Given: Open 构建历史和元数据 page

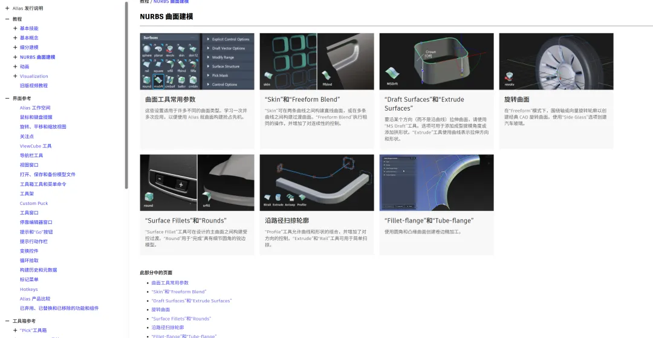Looking at the screenshot, I should pyautogui.click(x=38, y=270).
